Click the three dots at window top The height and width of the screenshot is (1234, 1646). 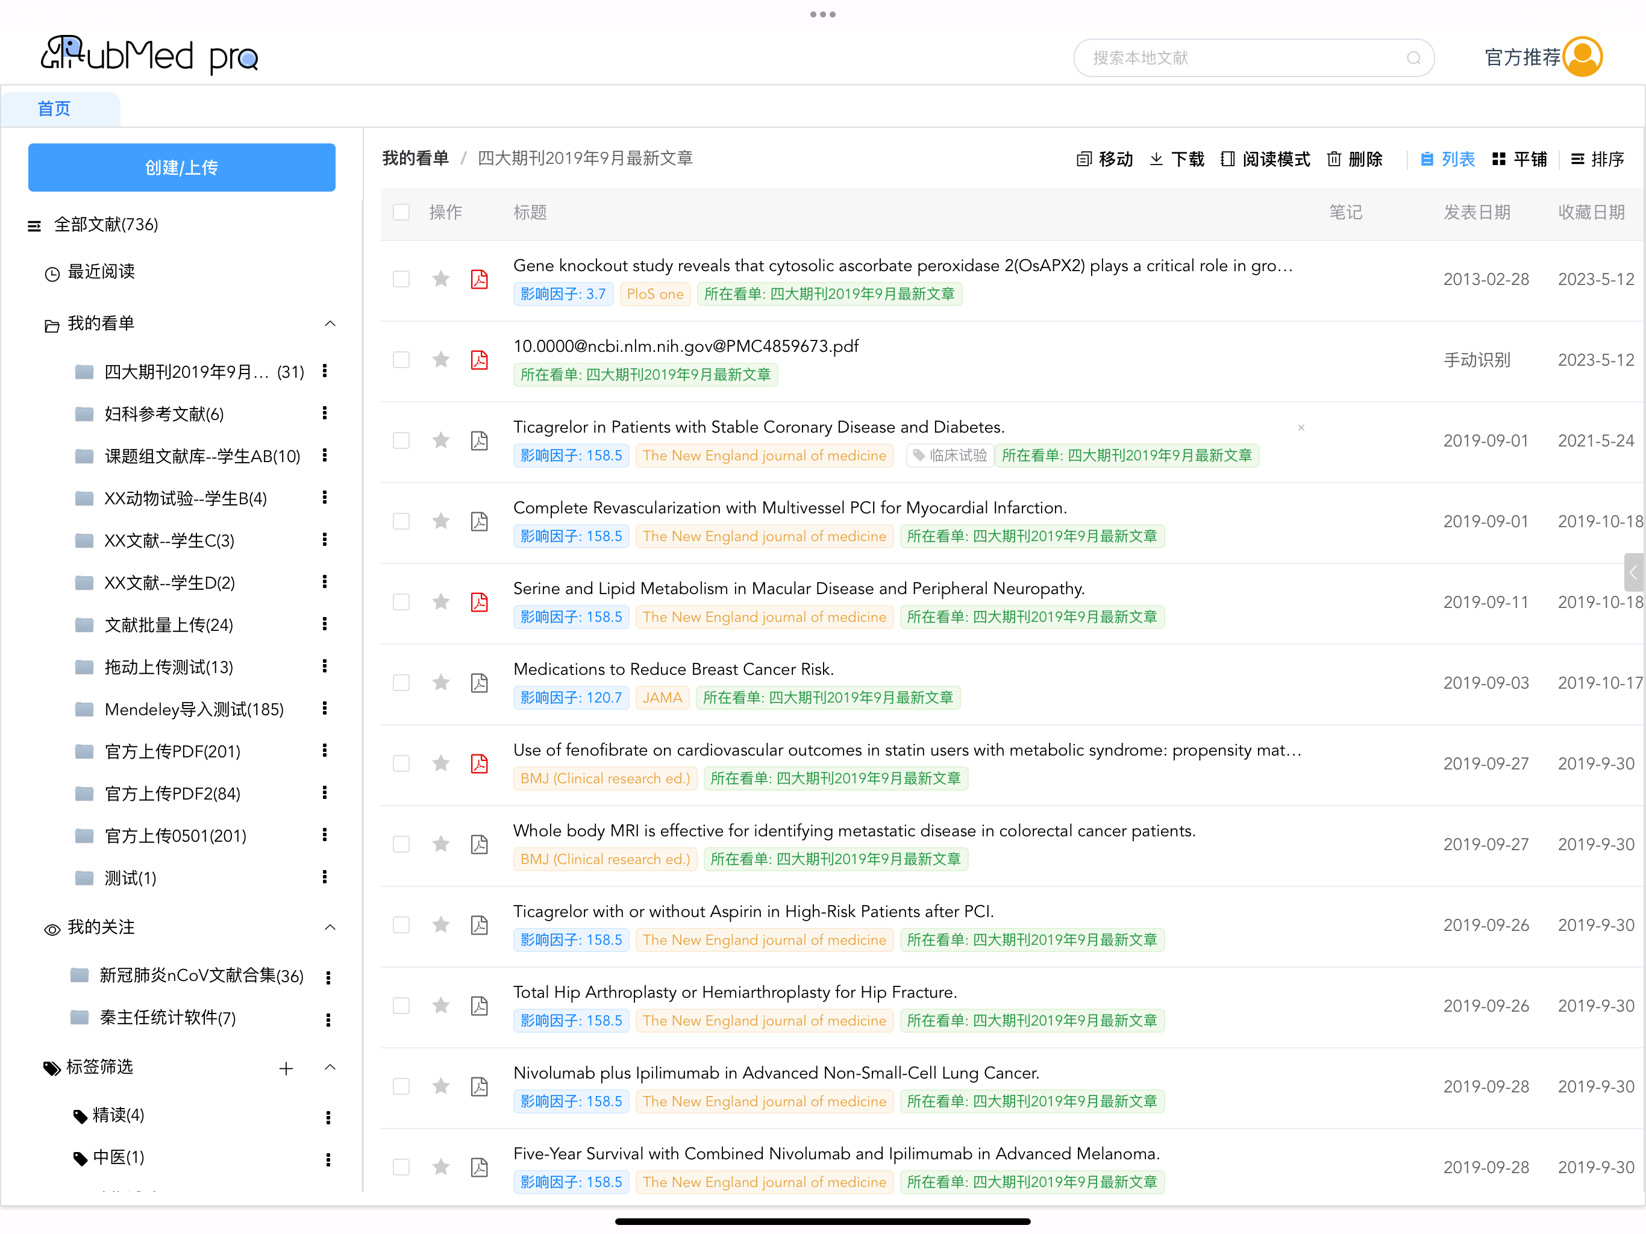pyautogui.click(x=823, y=14)
